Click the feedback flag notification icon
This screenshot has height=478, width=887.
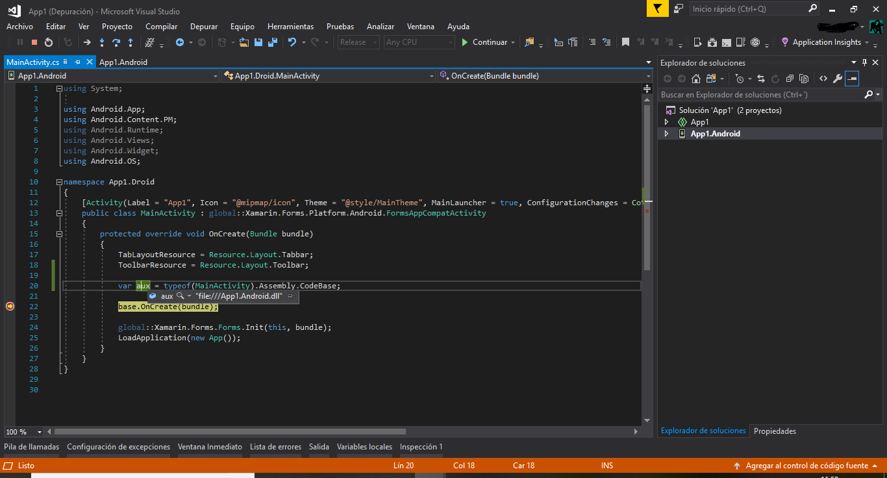657,8
